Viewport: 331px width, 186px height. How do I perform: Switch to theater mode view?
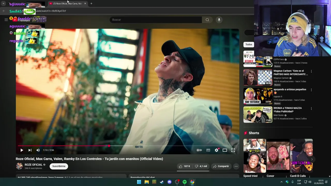pyautogui.click(x=225, y=150)
